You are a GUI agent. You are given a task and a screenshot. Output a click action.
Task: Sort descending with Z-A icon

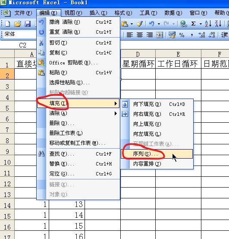coord(218,24)
